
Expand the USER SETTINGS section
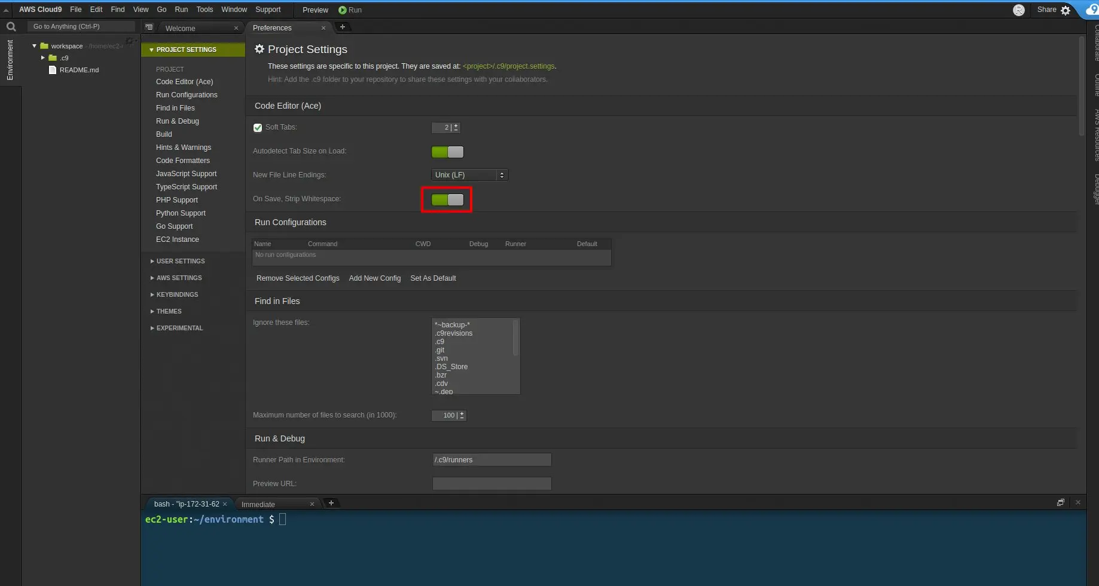(177, 261)
